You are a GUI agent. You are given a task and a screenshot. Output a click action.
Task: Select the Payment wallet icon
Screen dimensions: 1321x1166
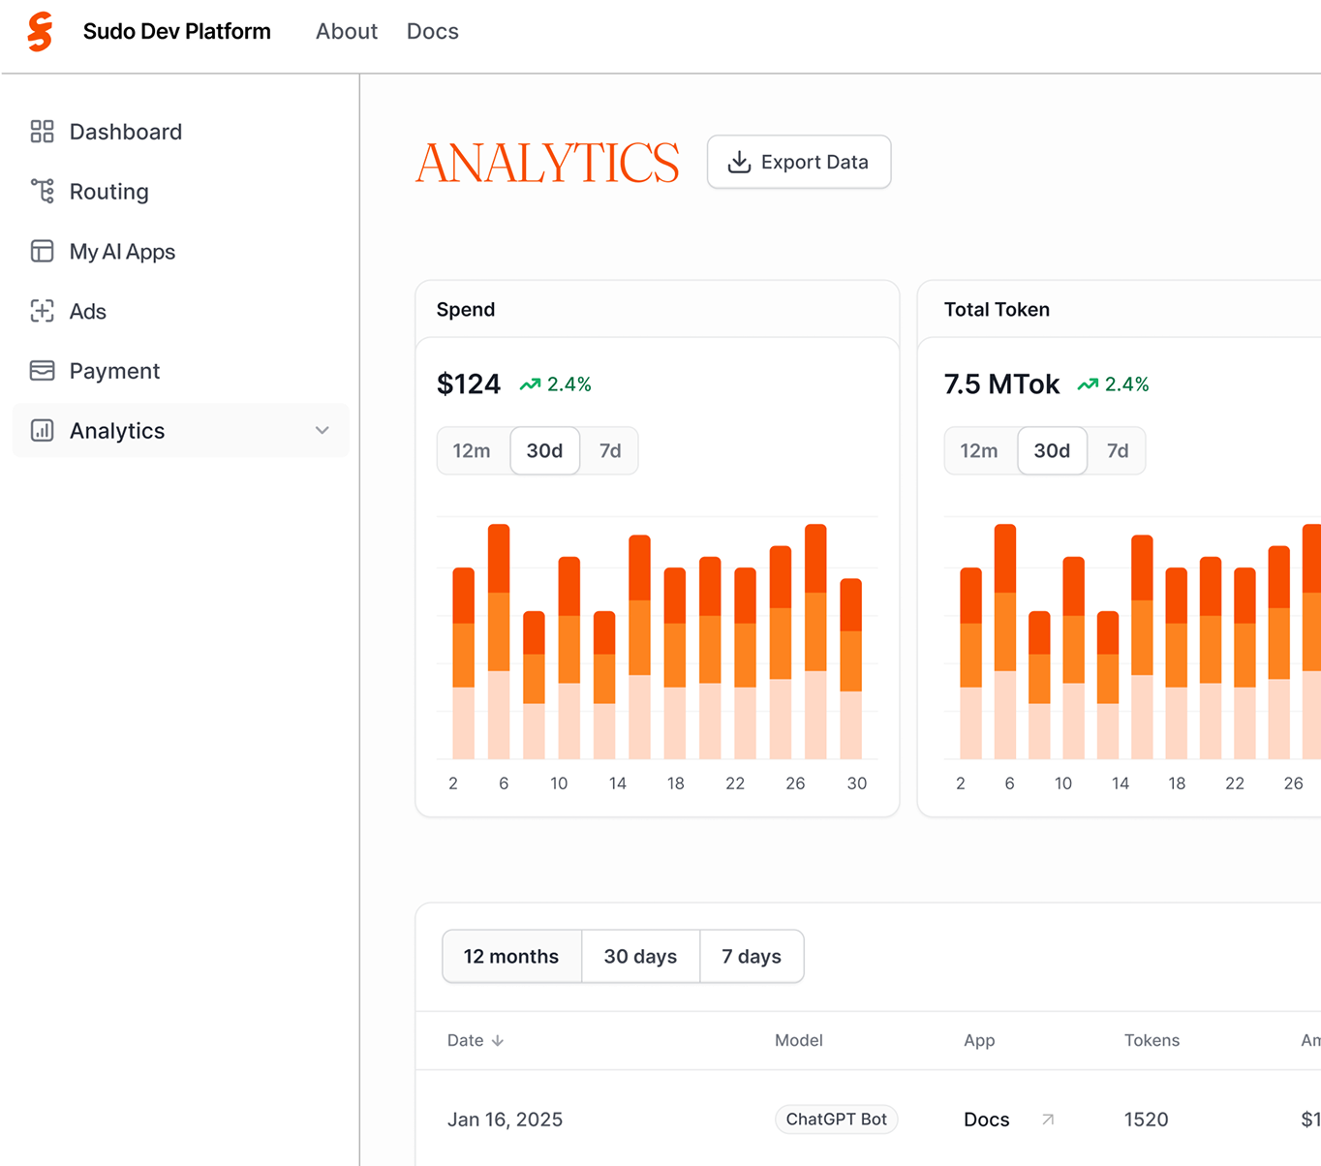[42, 371]
